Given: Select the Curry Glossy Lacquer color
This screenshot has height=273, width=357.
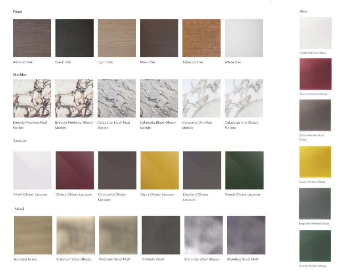Looking at the screenshot, I should (x=159, y=170).
